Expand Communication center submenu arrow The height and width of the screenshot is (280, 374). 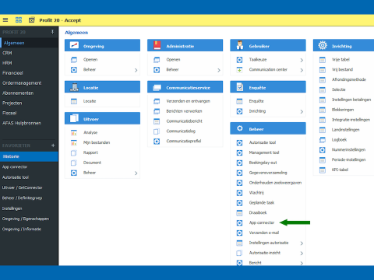click(302, 70)
